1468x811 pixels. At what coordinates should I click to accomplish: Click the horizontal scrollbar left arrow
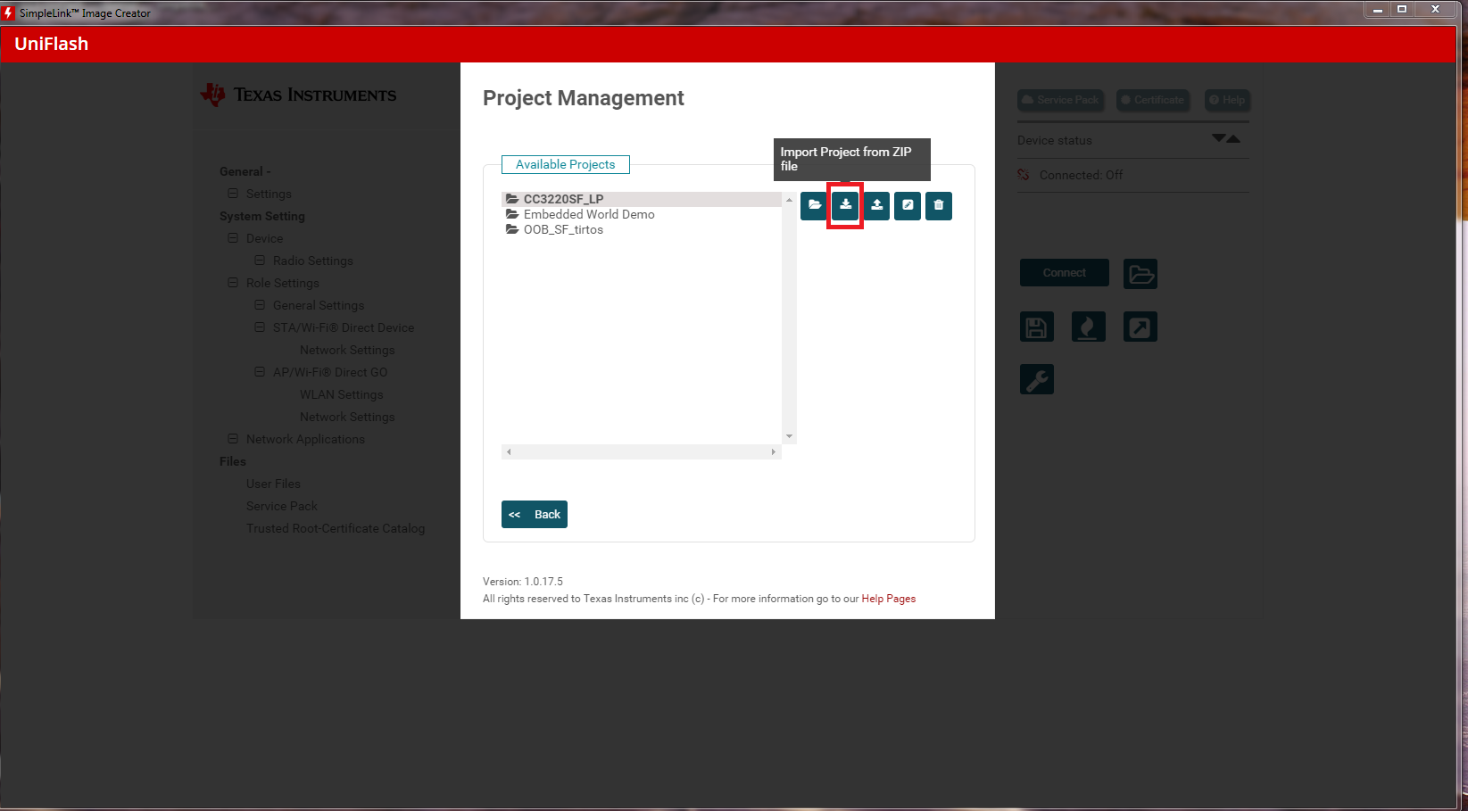point(509,452)
